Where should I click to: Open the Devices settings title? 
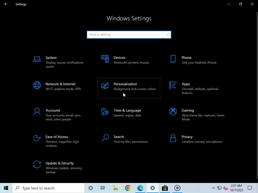click(x=119, y=58)
